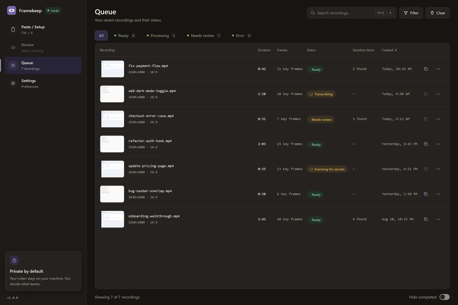The image size is (458, 305).
Task: Toggle the Hide completed switch
Action: pyautogui.click(x=445, y=297)
